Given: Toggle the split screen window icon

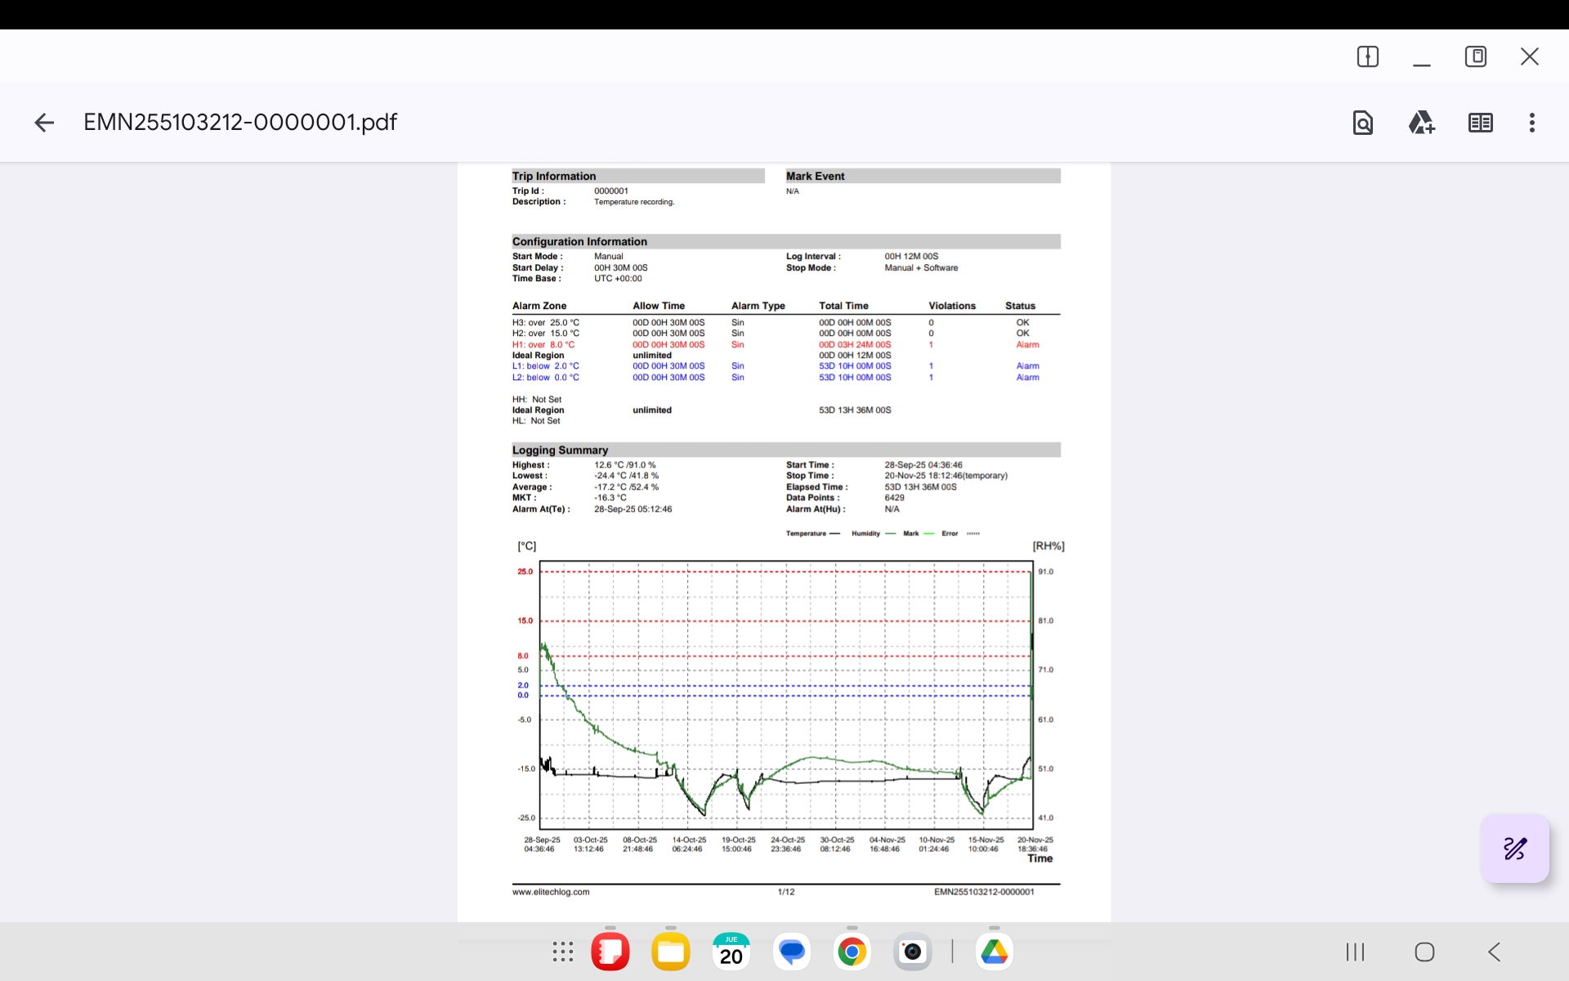Looking at the screenshot, I should point(1367,56).
